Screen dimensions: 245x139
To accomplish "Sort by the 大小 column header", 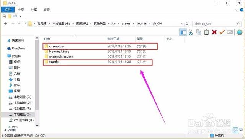I will click(175, 39).
